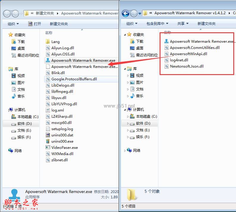Viewport: 236px width, 212px height.
Task: Select 软件 (D:) drive in right window
Action: tap(140, 123)
